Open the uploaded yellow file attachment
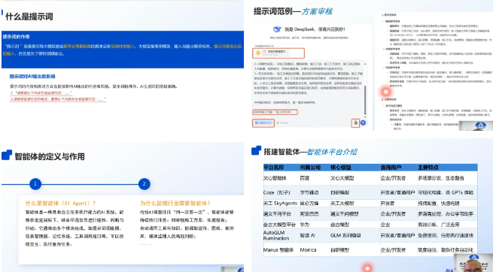The height and width of the screenshot is (272, 493). click(278, 53)
